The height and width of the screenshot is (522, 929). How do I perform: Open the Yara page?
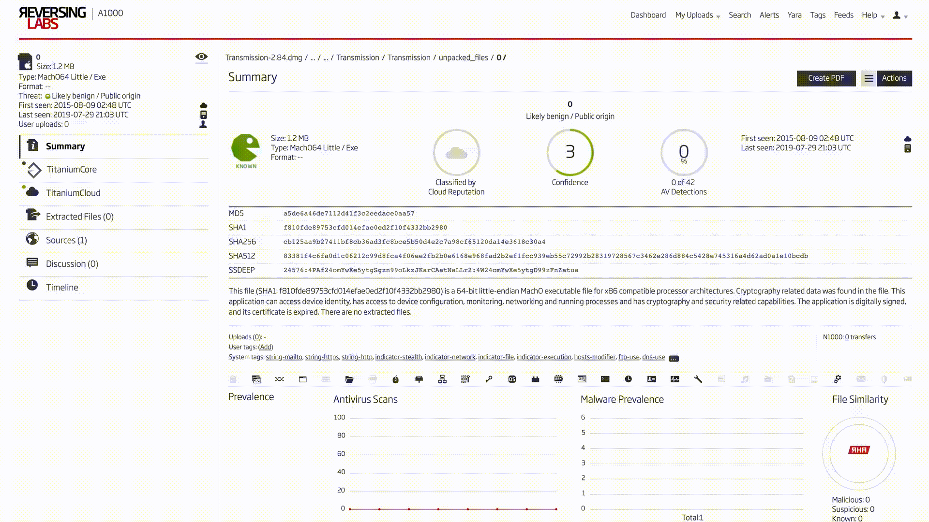pyautogui.click(x=794, y=15)
